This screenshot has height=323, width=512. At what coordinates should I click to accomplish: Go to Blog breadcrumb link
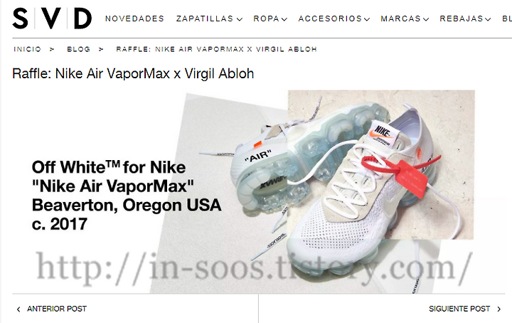point(78,49)
